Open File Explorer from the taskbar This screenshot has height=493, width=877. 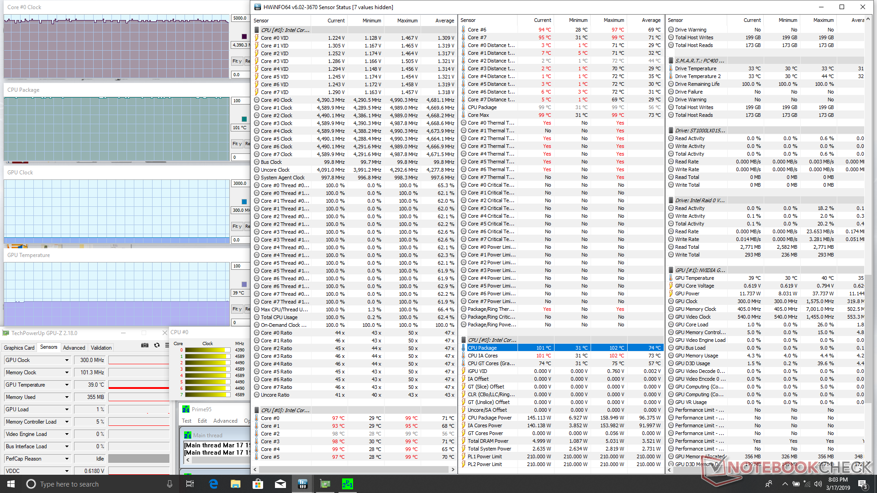click(236, 484)
